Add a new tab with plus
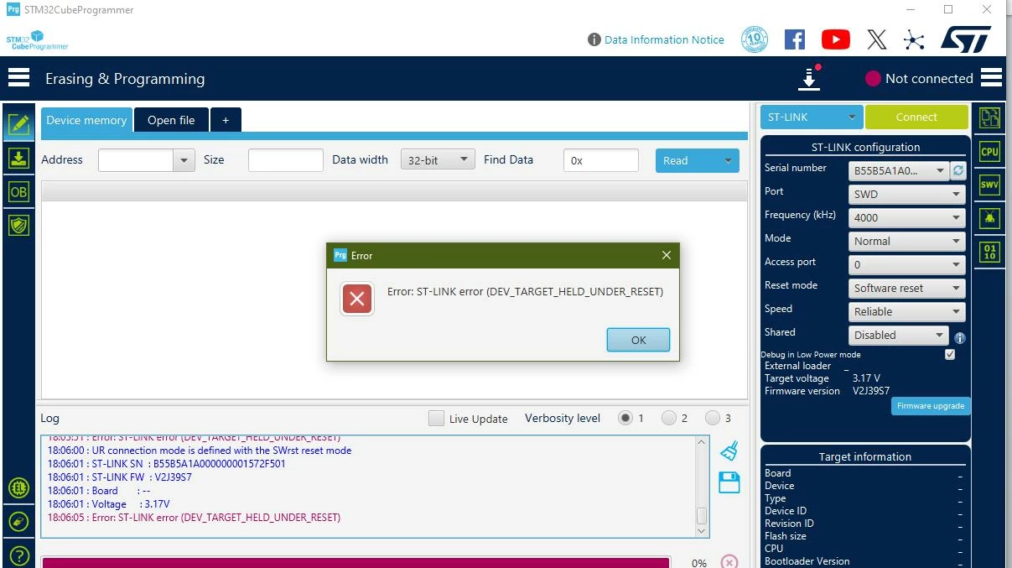This screenshot has height=568, width=1012. (x=226, y=120)
